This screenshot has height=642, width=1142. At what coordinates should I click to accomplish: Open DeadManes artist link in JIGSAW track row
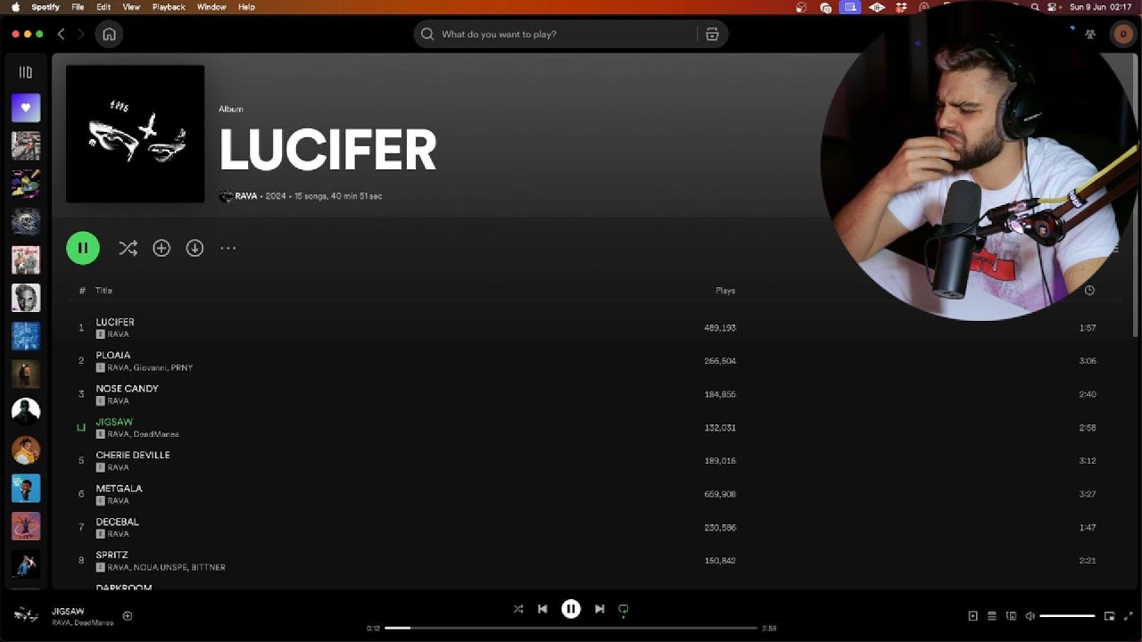pyautogui.click(x=156, y=434)
